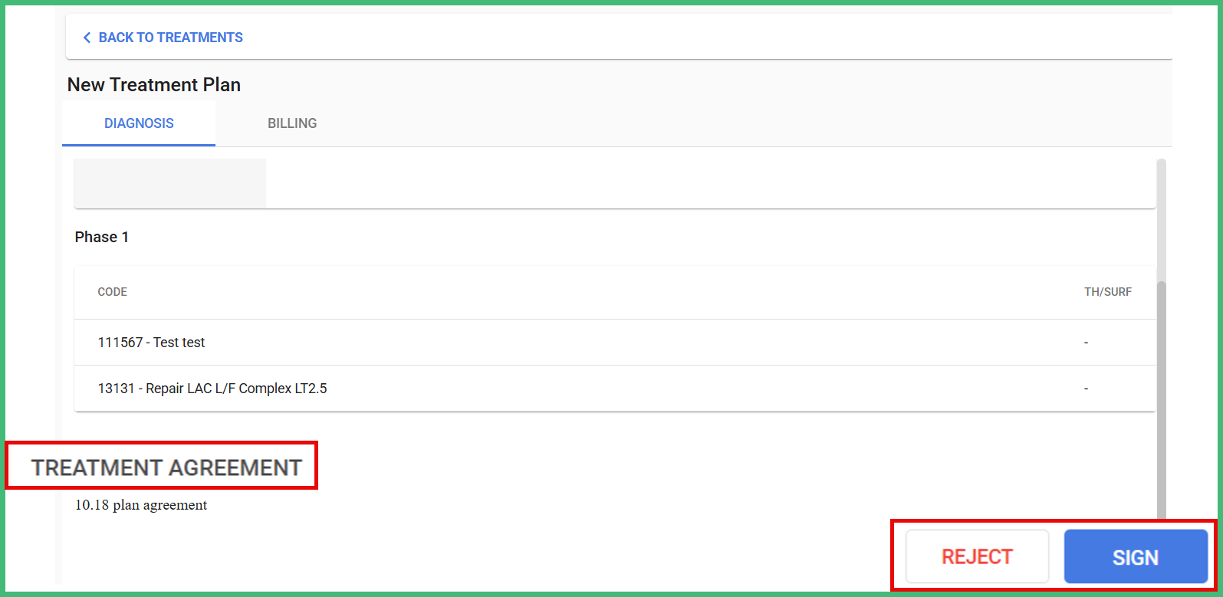Click the Phase 1 section heading

click(x=102, y=238)
